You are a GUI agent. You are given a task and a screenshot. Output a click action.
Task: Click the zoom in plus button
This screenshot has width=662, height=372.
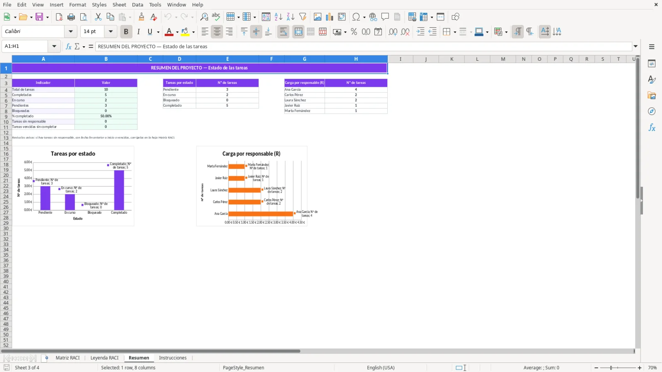click(x=640, y=368)
